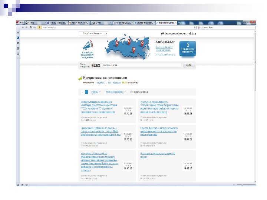267x200 pixels.
Task: Open the blue globe sidebar panel
Action: coord(18,38)
